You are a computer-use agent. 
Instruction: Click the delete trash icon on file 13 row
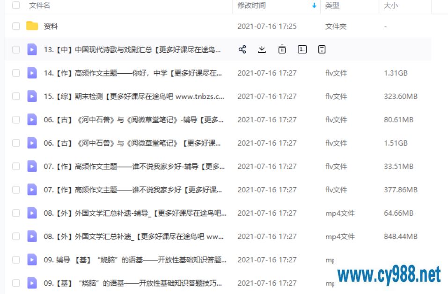(282, 49)
